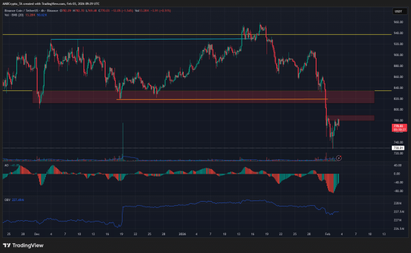Open the USDT currency selector

(x=399, y=11)
